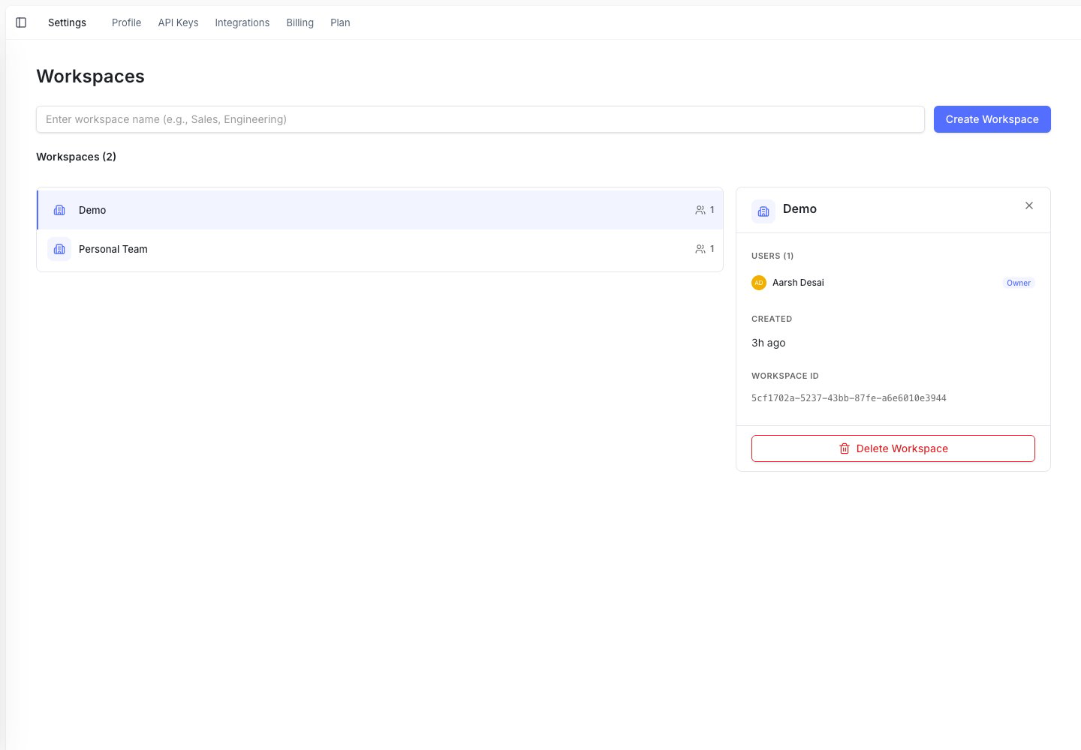Click the 'USERS (1)' section label
1081x750 pixels.
772,256
